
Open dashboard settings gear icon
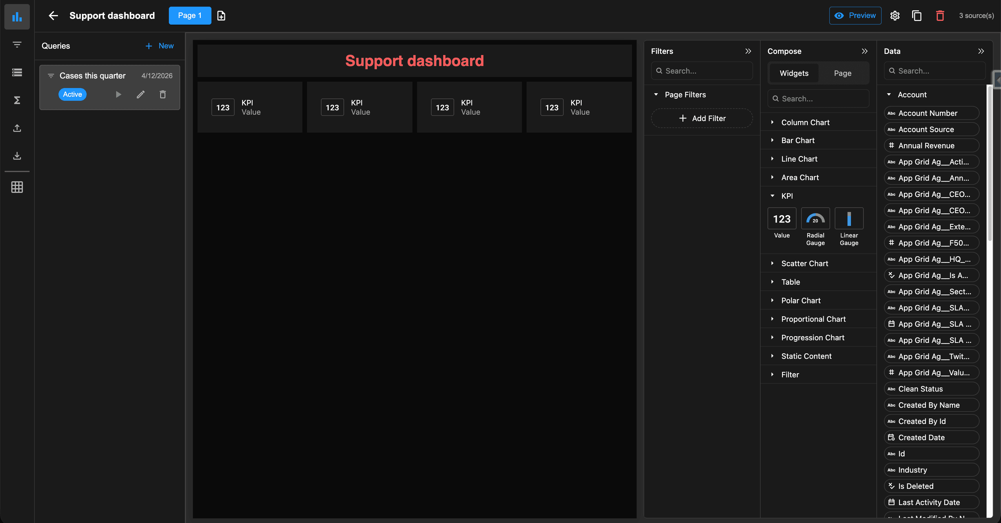(894, 16)
